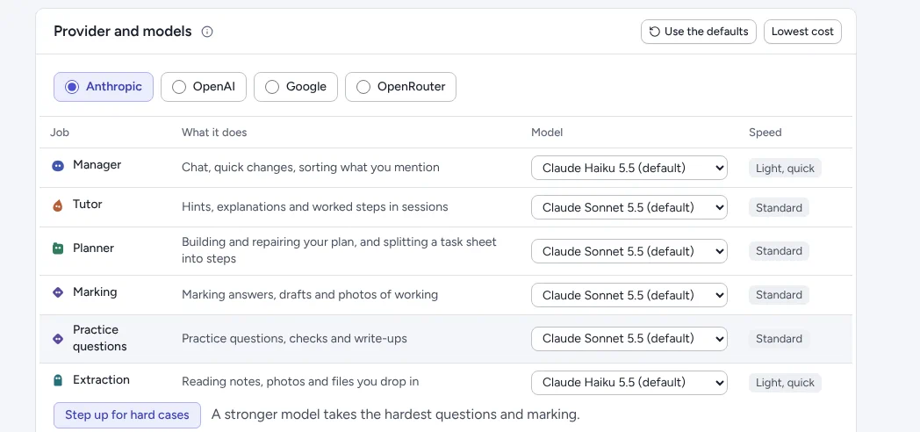This screenshot has width=920, height=432.
Task: Click the Practice questions job name
Action: 100,338
